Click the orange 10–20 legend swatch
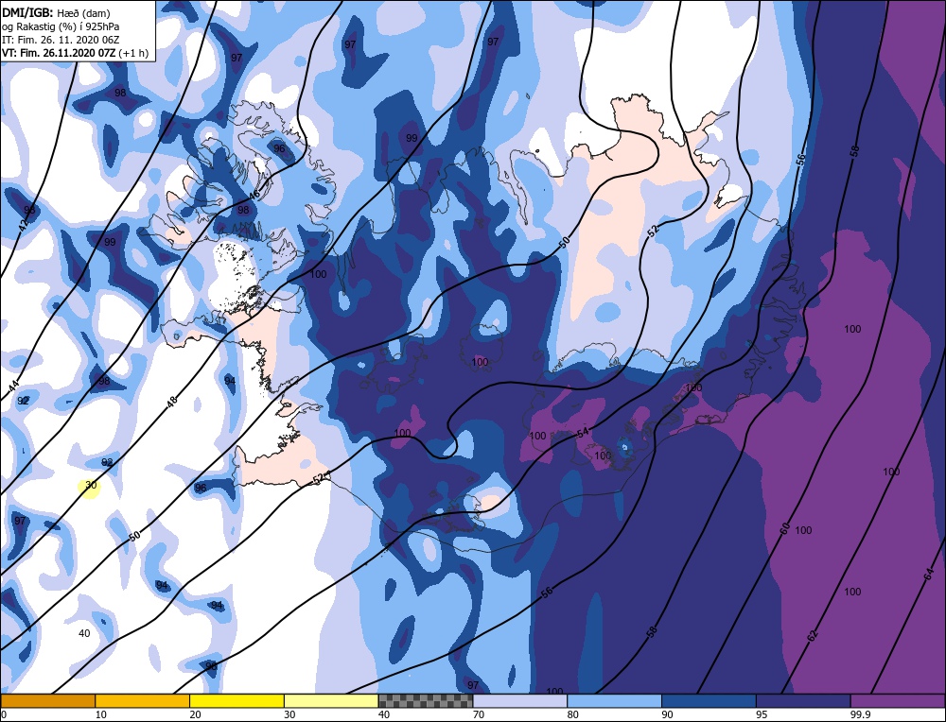Screen dimensions: 946x722 click(x=143, y=700)
